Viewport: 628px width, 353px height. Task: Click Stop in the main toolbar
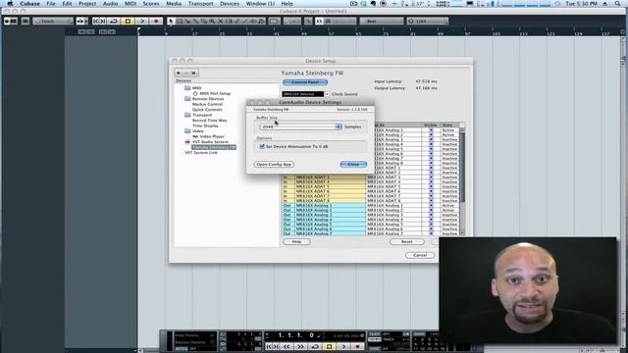tap(128, 21)
